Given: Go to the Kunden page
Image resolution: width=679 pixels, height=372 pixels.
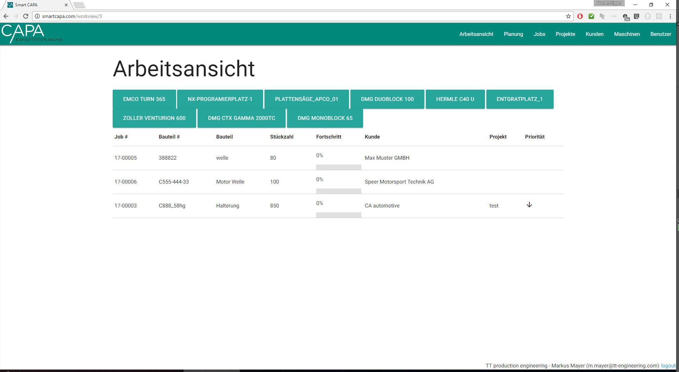Looking at the screenshot, I should [594, 34].
